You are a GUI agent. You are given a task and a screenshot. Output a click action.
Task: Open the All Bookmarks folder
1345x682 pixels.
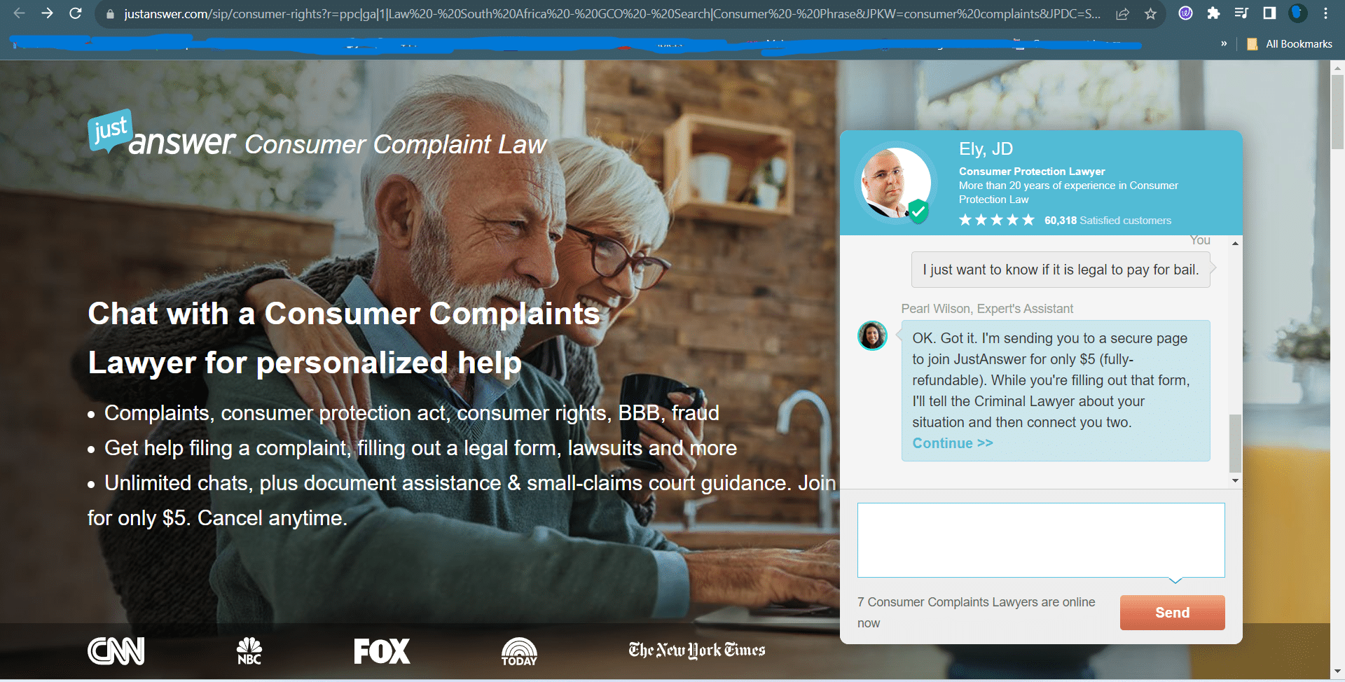1290,44
